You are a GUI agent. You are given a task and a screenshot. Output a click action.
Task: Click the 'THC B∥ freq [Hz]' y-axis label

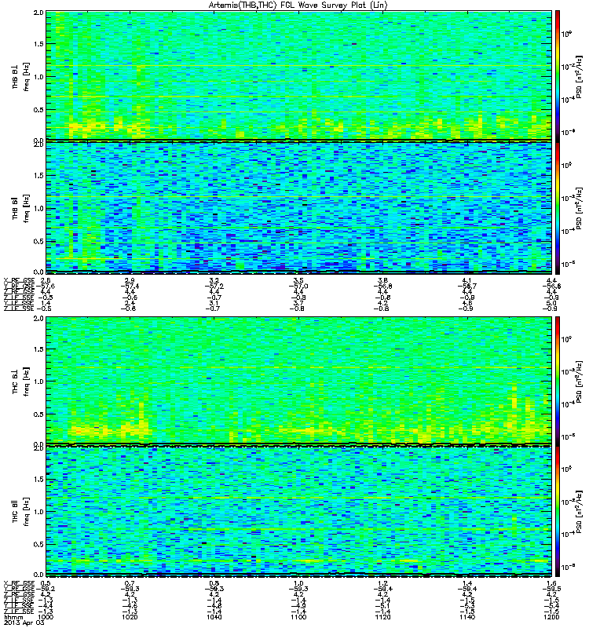tap(21, 512)
